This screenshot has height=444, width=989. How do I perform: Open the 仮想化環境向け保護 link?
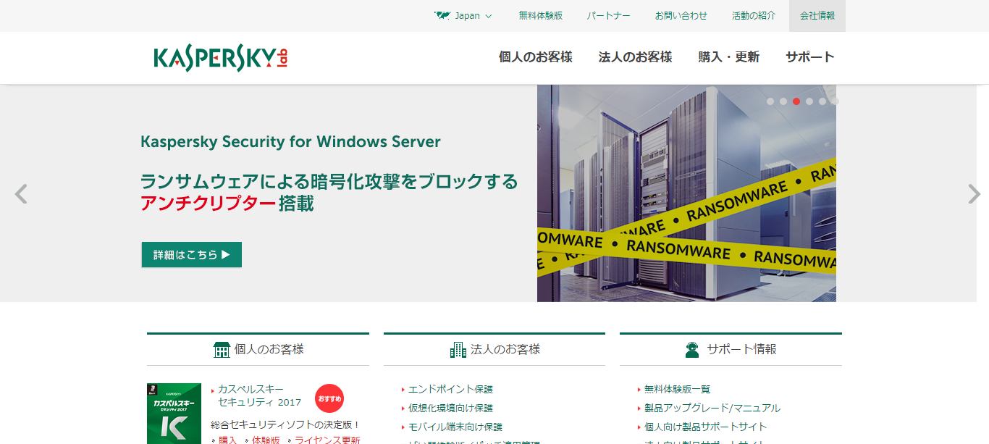(x=450, y=409)
